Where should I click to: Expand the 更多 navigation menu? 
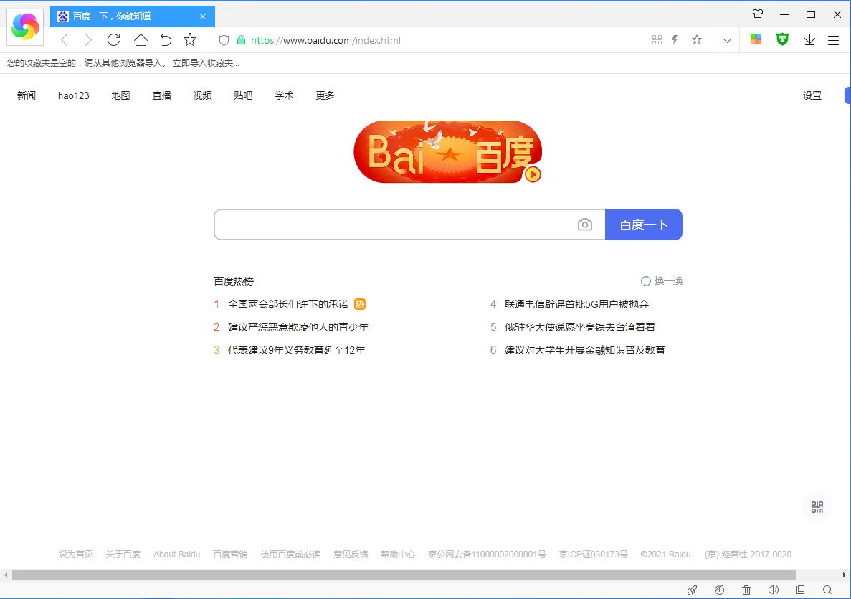pyautogui.click(x=325, y=95)
